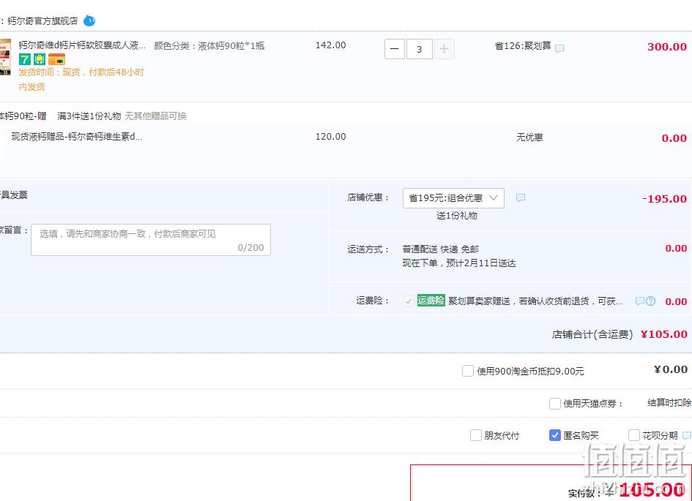
Task: Open product link 钙尔奇维d钙片钙软胶囊成人液
Action: coord(82,45)
